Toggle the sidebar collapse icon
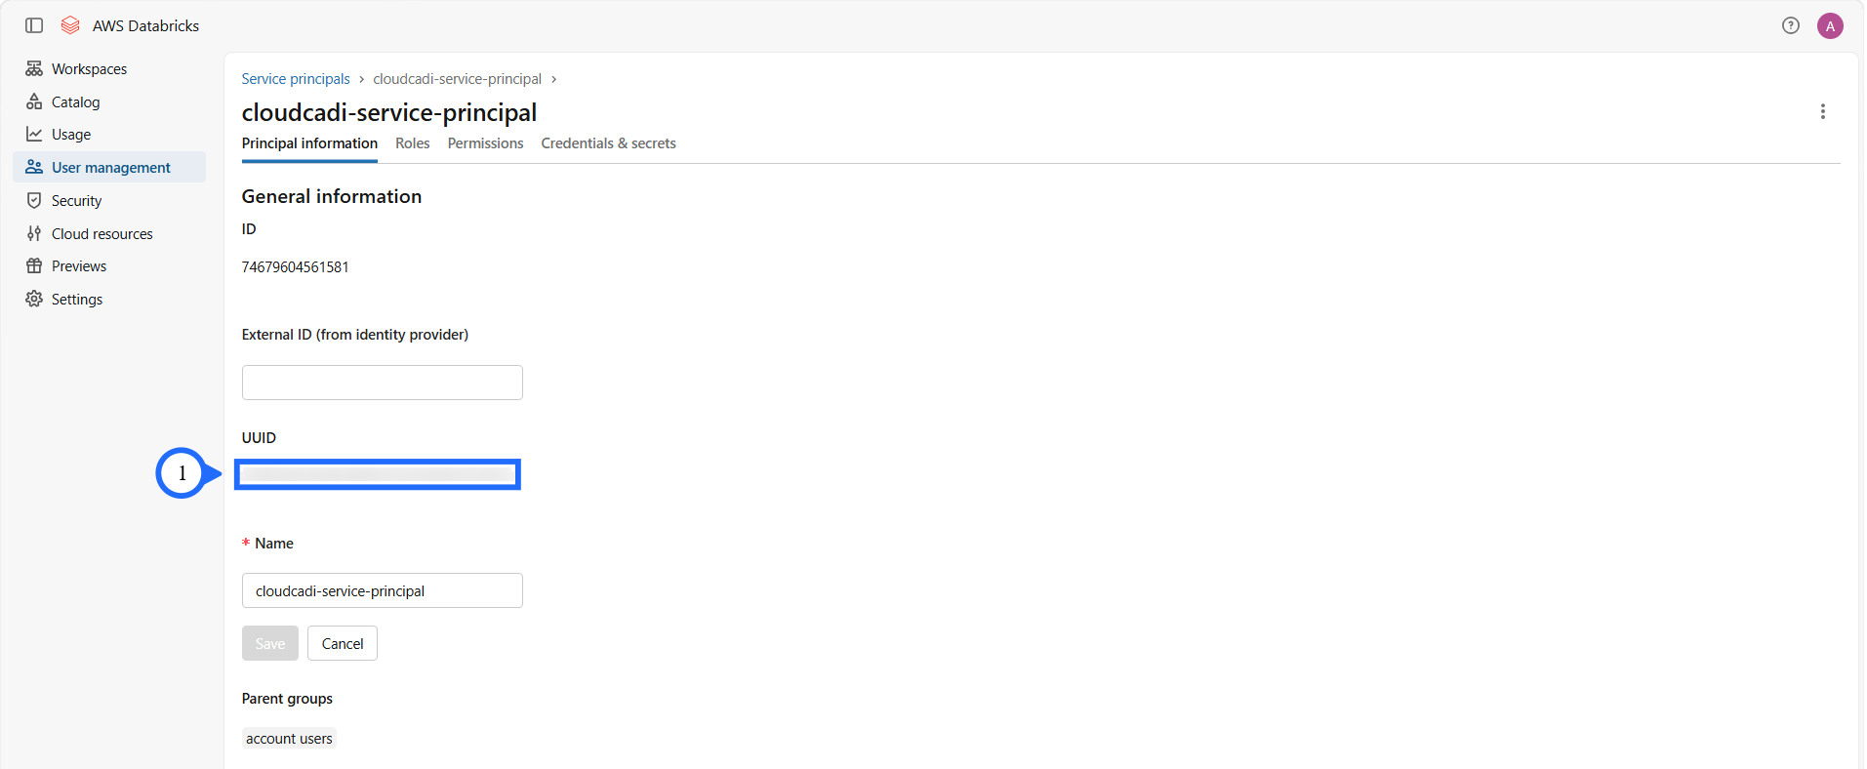Screen dimensions: 1867x769 point(34,25)
